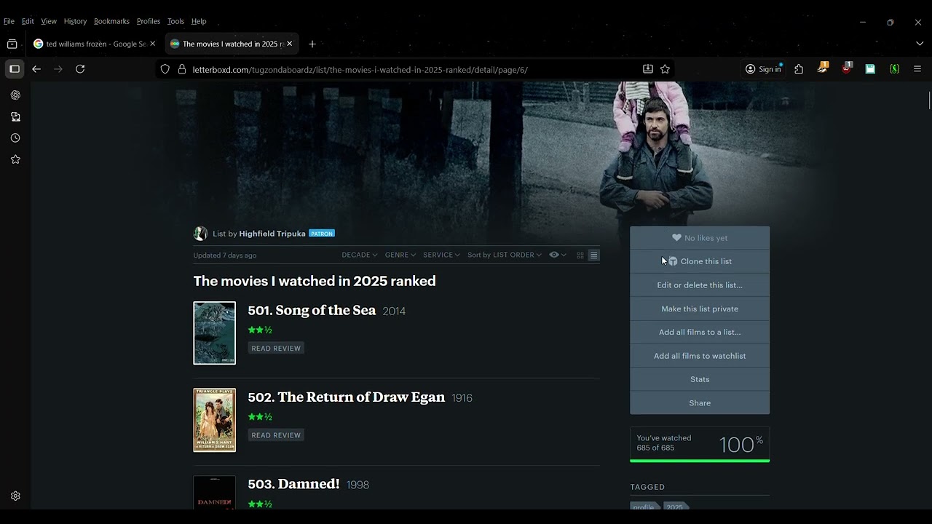Open the Profiles menu
The image size is (932, 524).
pos(149,21)
